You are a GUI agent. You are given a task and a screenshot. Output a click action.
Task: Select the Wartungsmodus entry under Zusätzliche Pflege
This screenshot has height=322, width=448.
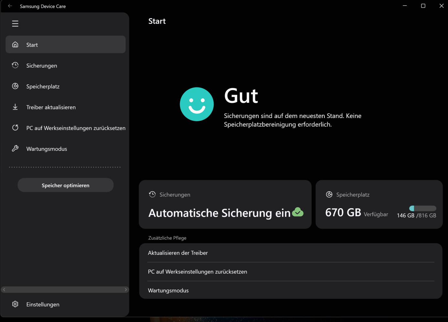click(168, 290)
